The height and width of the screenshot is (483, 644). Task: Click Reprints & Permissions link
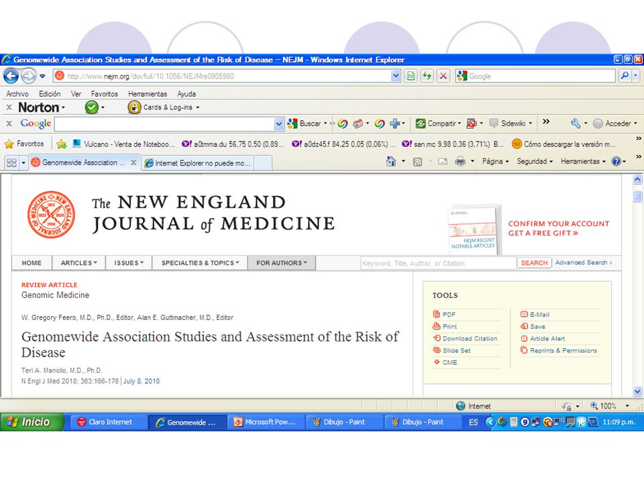[x=563, y=350]
